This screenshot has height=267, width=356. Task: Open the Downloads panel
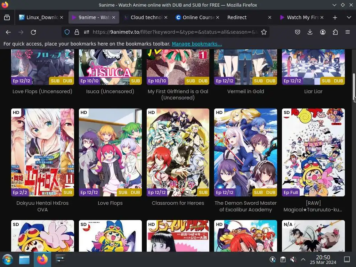pos(310,32)
